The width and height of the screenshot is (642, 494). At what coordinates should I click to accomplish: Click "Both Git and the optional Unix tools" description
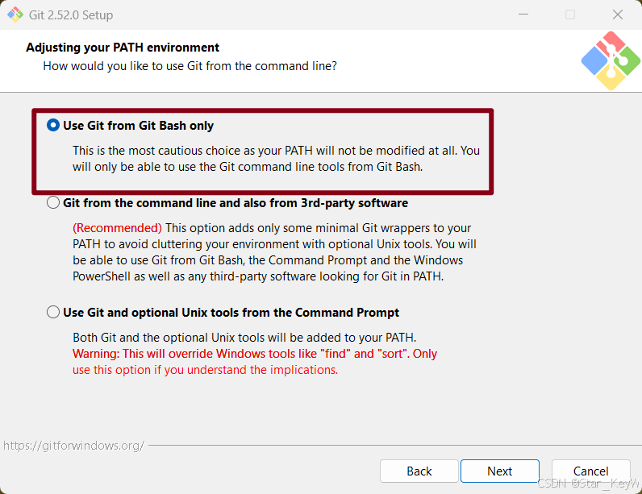point(244,338)
